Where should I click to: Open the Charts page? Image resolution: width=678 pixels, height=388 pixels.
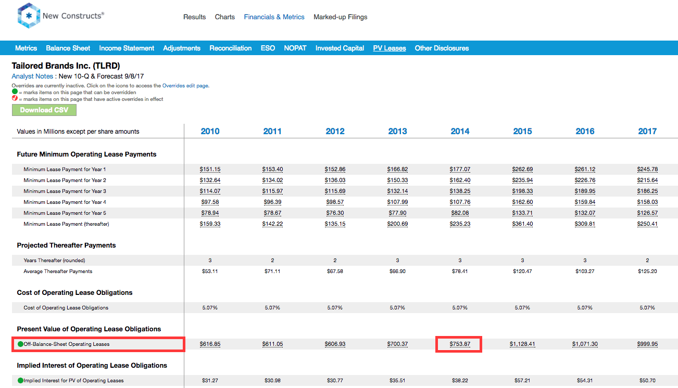pyautogui.click(x=225, y=17)
